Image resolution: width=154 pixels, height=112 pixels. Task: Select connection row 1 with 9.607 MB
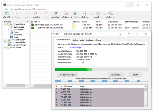click(x=100, y=89)
